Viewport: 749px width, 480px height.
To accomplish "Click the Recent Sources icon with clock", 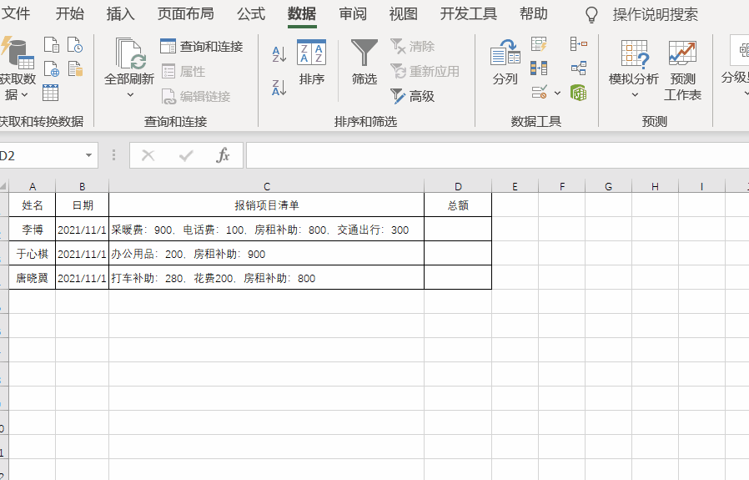I will coord(75,44).
